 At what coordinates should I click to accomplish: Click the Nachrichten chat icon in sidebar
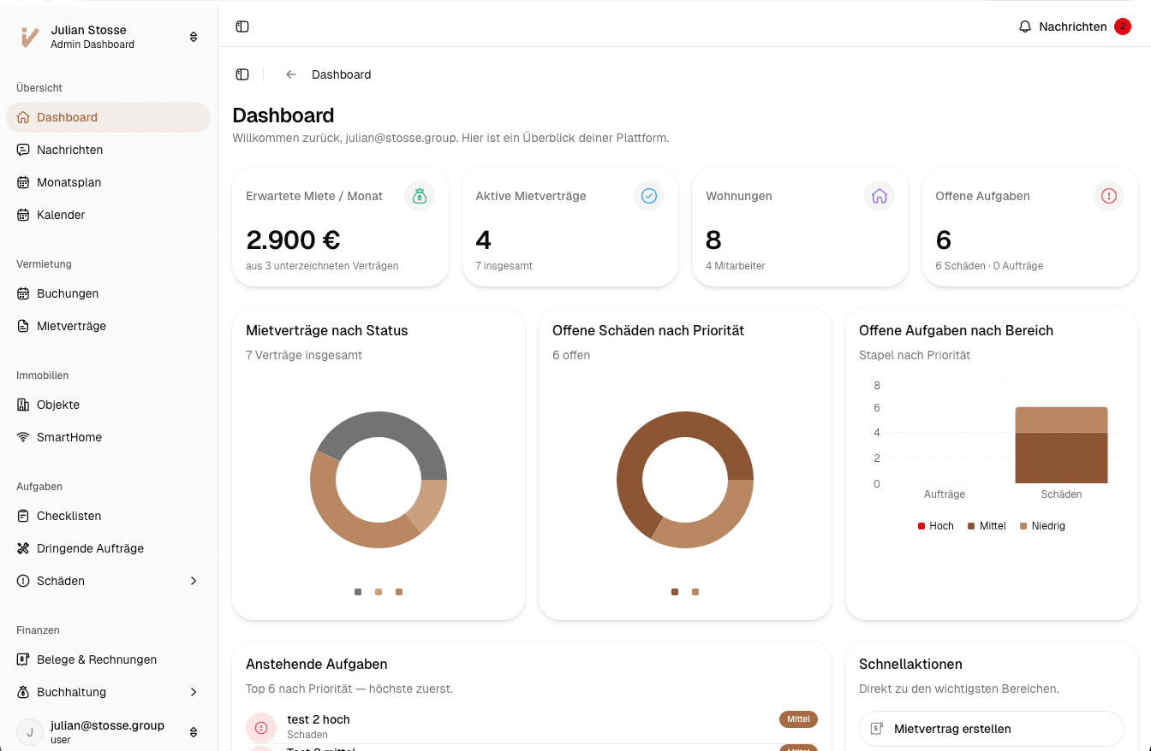[x=23, y=150]
